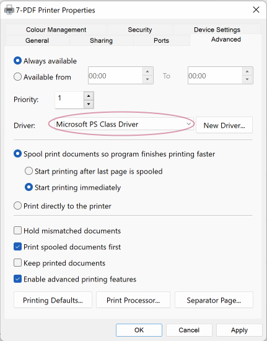Image resolution: width=267 pixels, height=341 pixels.
Task: Open Printing Defaults... settings
Action: 53,300
